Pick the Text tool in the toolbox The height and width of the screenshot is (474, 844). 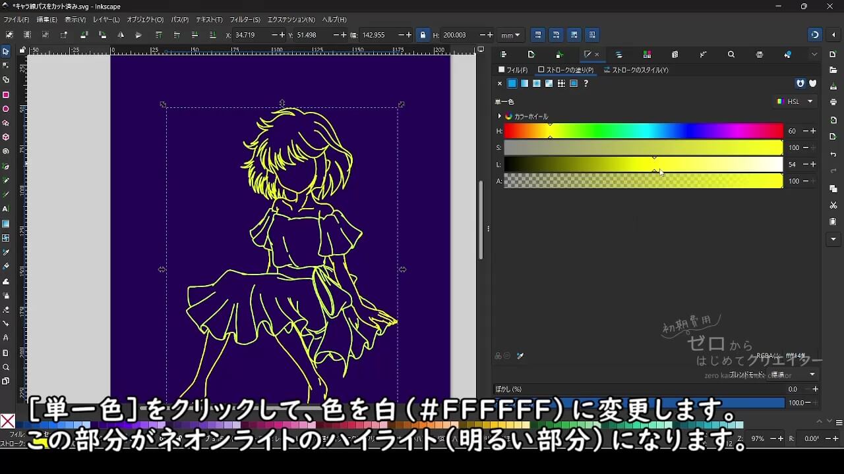coord(6,209)
